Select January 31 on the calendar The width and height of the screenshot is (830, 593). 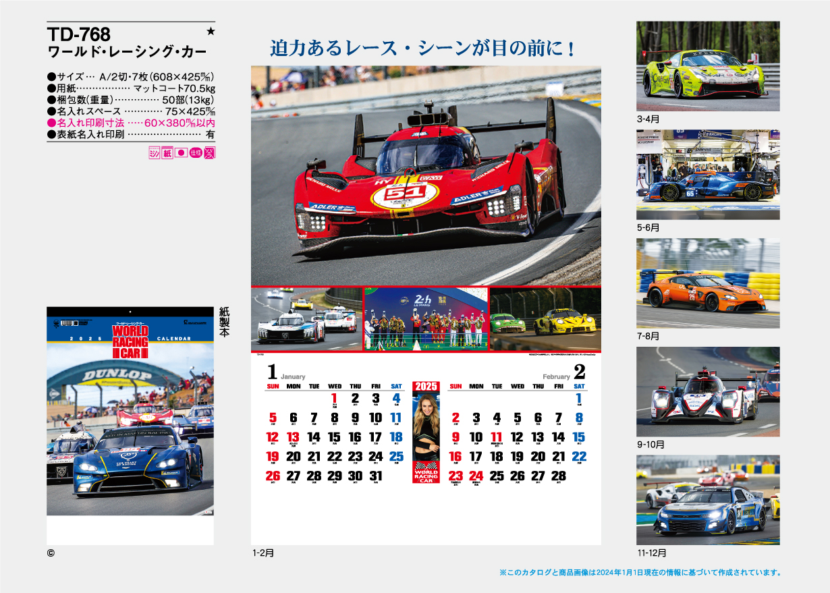376,476
